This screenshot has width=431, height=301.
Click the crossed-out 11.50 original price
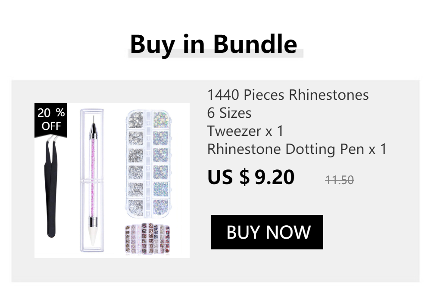[x=339, y=180]
